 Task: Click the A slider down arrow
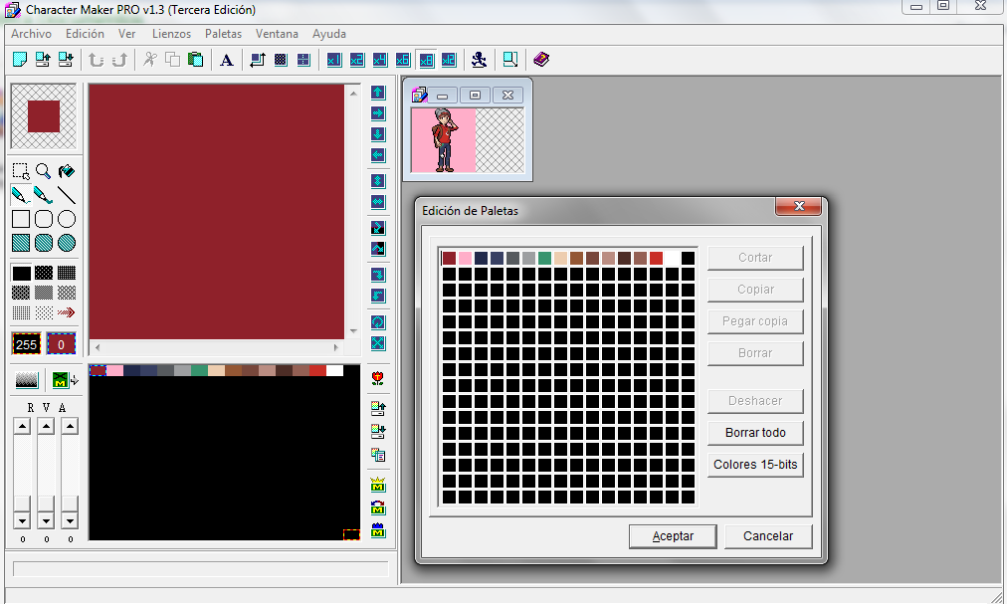tap(69, 520)
